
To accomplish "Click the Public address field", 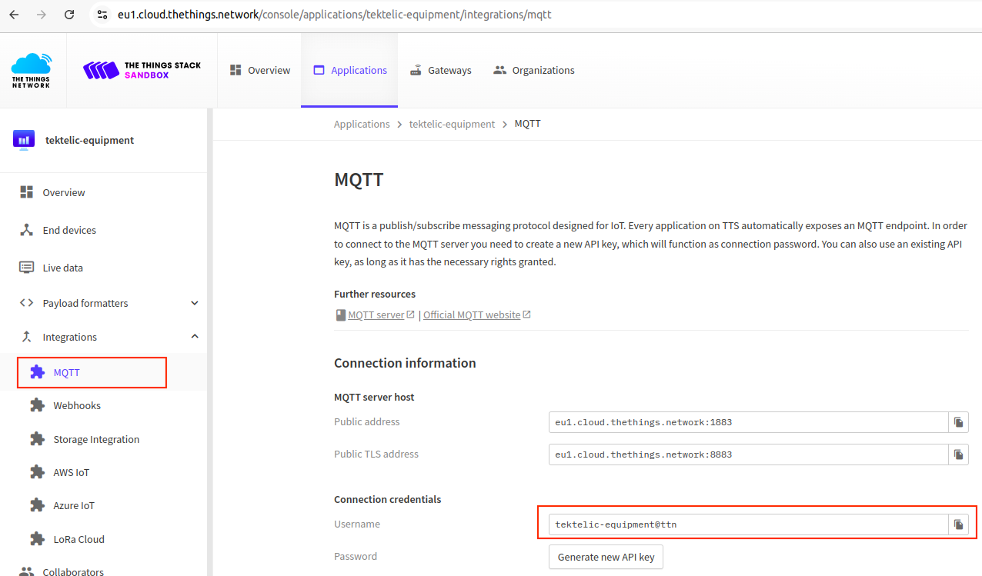I will (748, 422).
